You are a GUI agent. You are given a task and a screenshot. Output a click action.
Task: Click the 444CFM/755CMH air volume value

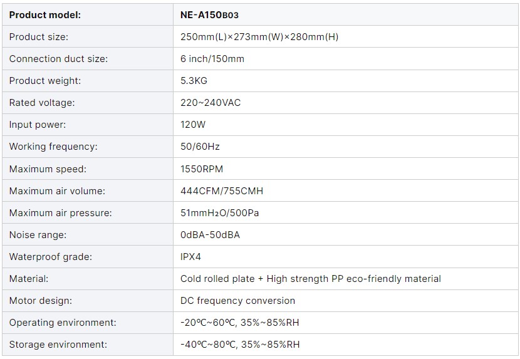pyautogui.click(x=222, y=191)
